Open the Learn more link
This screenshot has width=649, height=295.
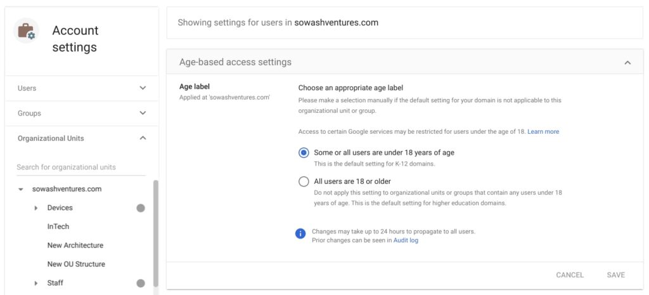click(543, 132)
